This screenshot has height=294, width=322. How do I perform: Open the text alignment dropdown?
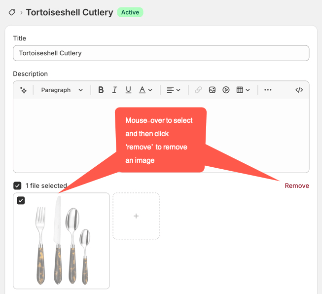point(174,90)
